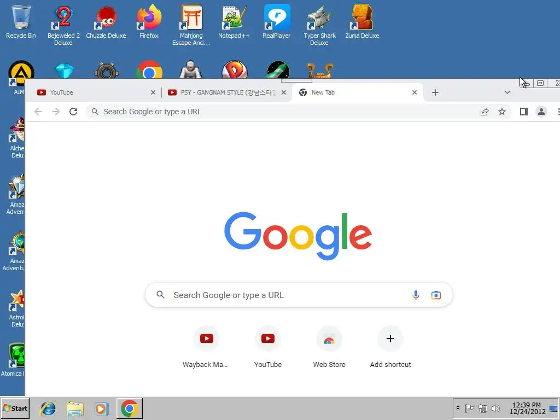Open Internet Explorer from taskbar
Screen dimensions: 560x420
[48, 408]
